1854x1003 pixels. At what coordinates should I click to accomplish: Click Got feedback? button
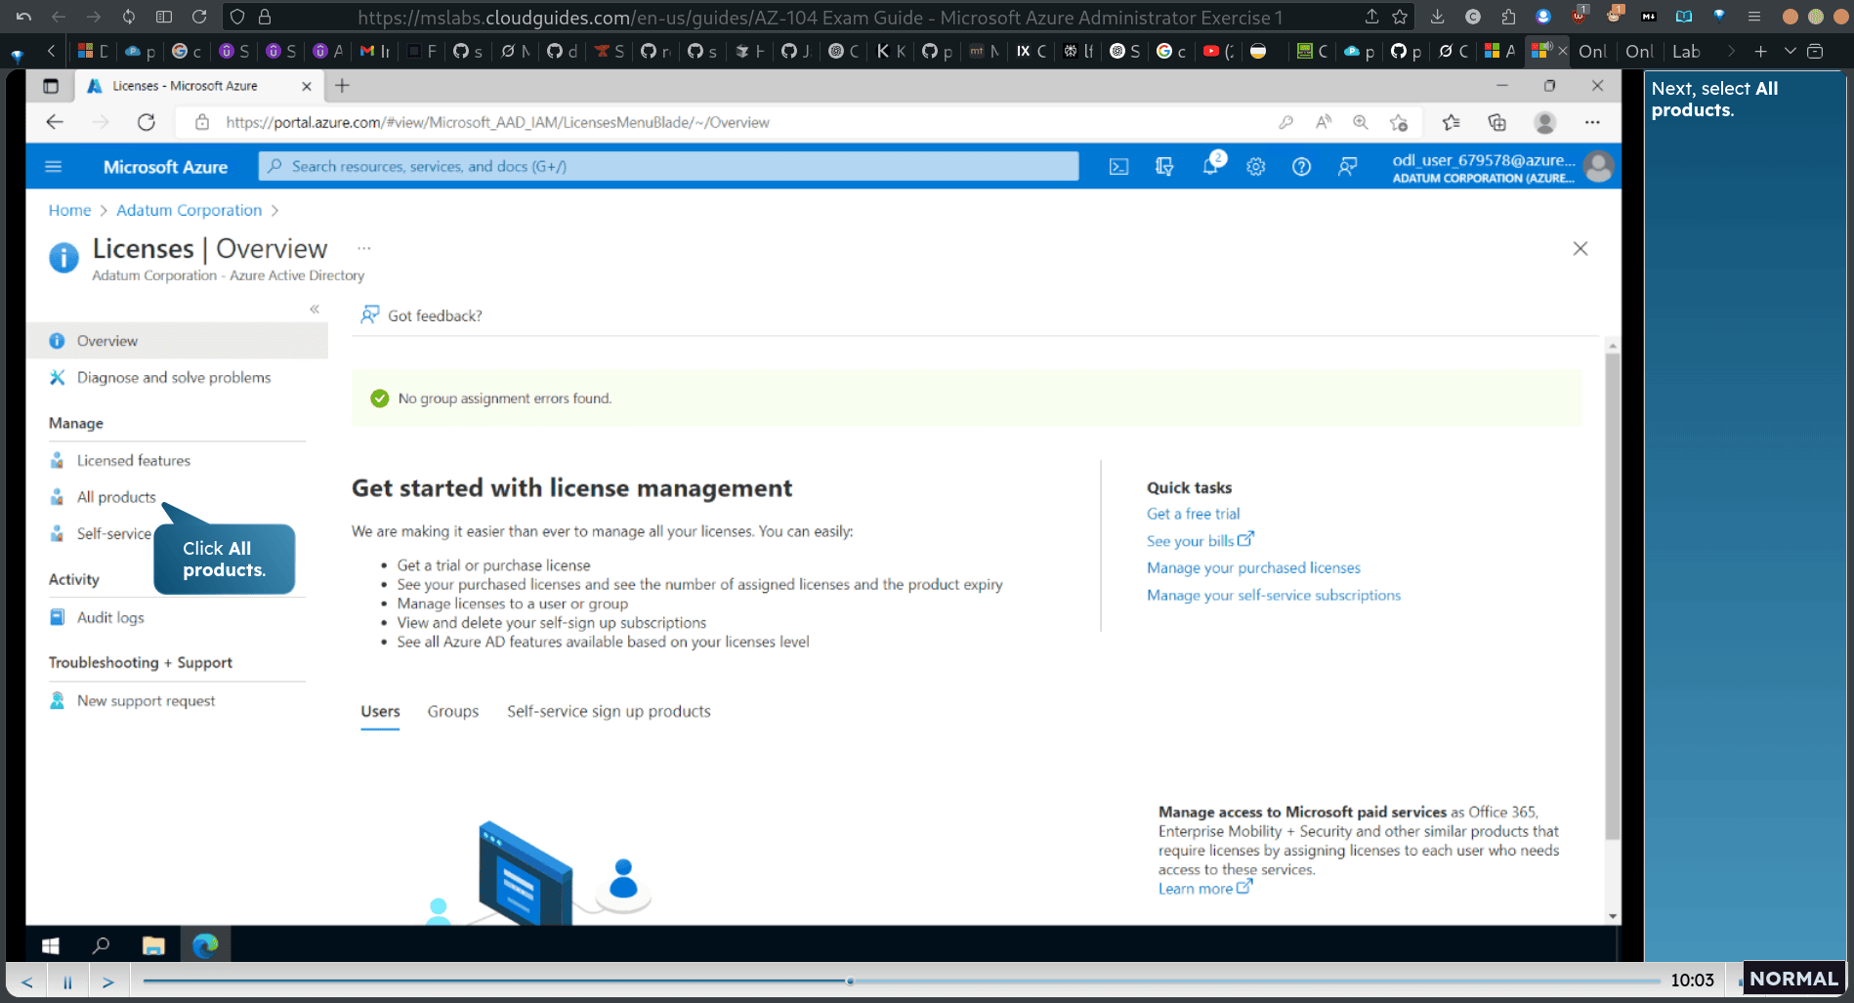click(421, 315)
